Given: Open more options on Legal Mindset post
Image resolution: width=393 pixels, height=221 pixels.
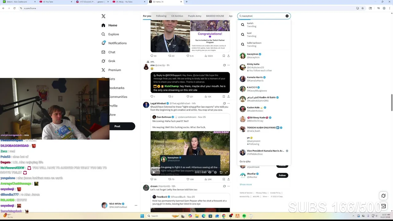Looking at the screenshot, I should 228,103.
